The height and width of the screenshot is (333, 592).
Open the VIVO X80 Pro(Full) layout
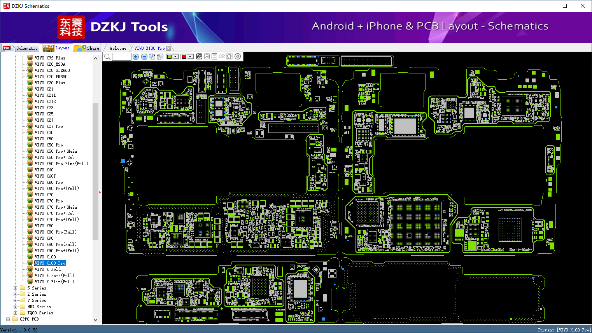56,232
